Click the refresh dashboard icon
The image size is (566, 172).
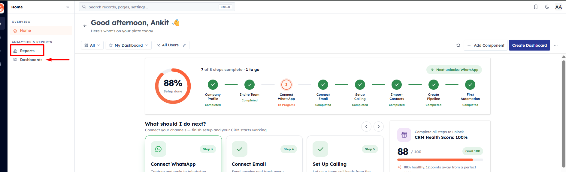[458, 45]
